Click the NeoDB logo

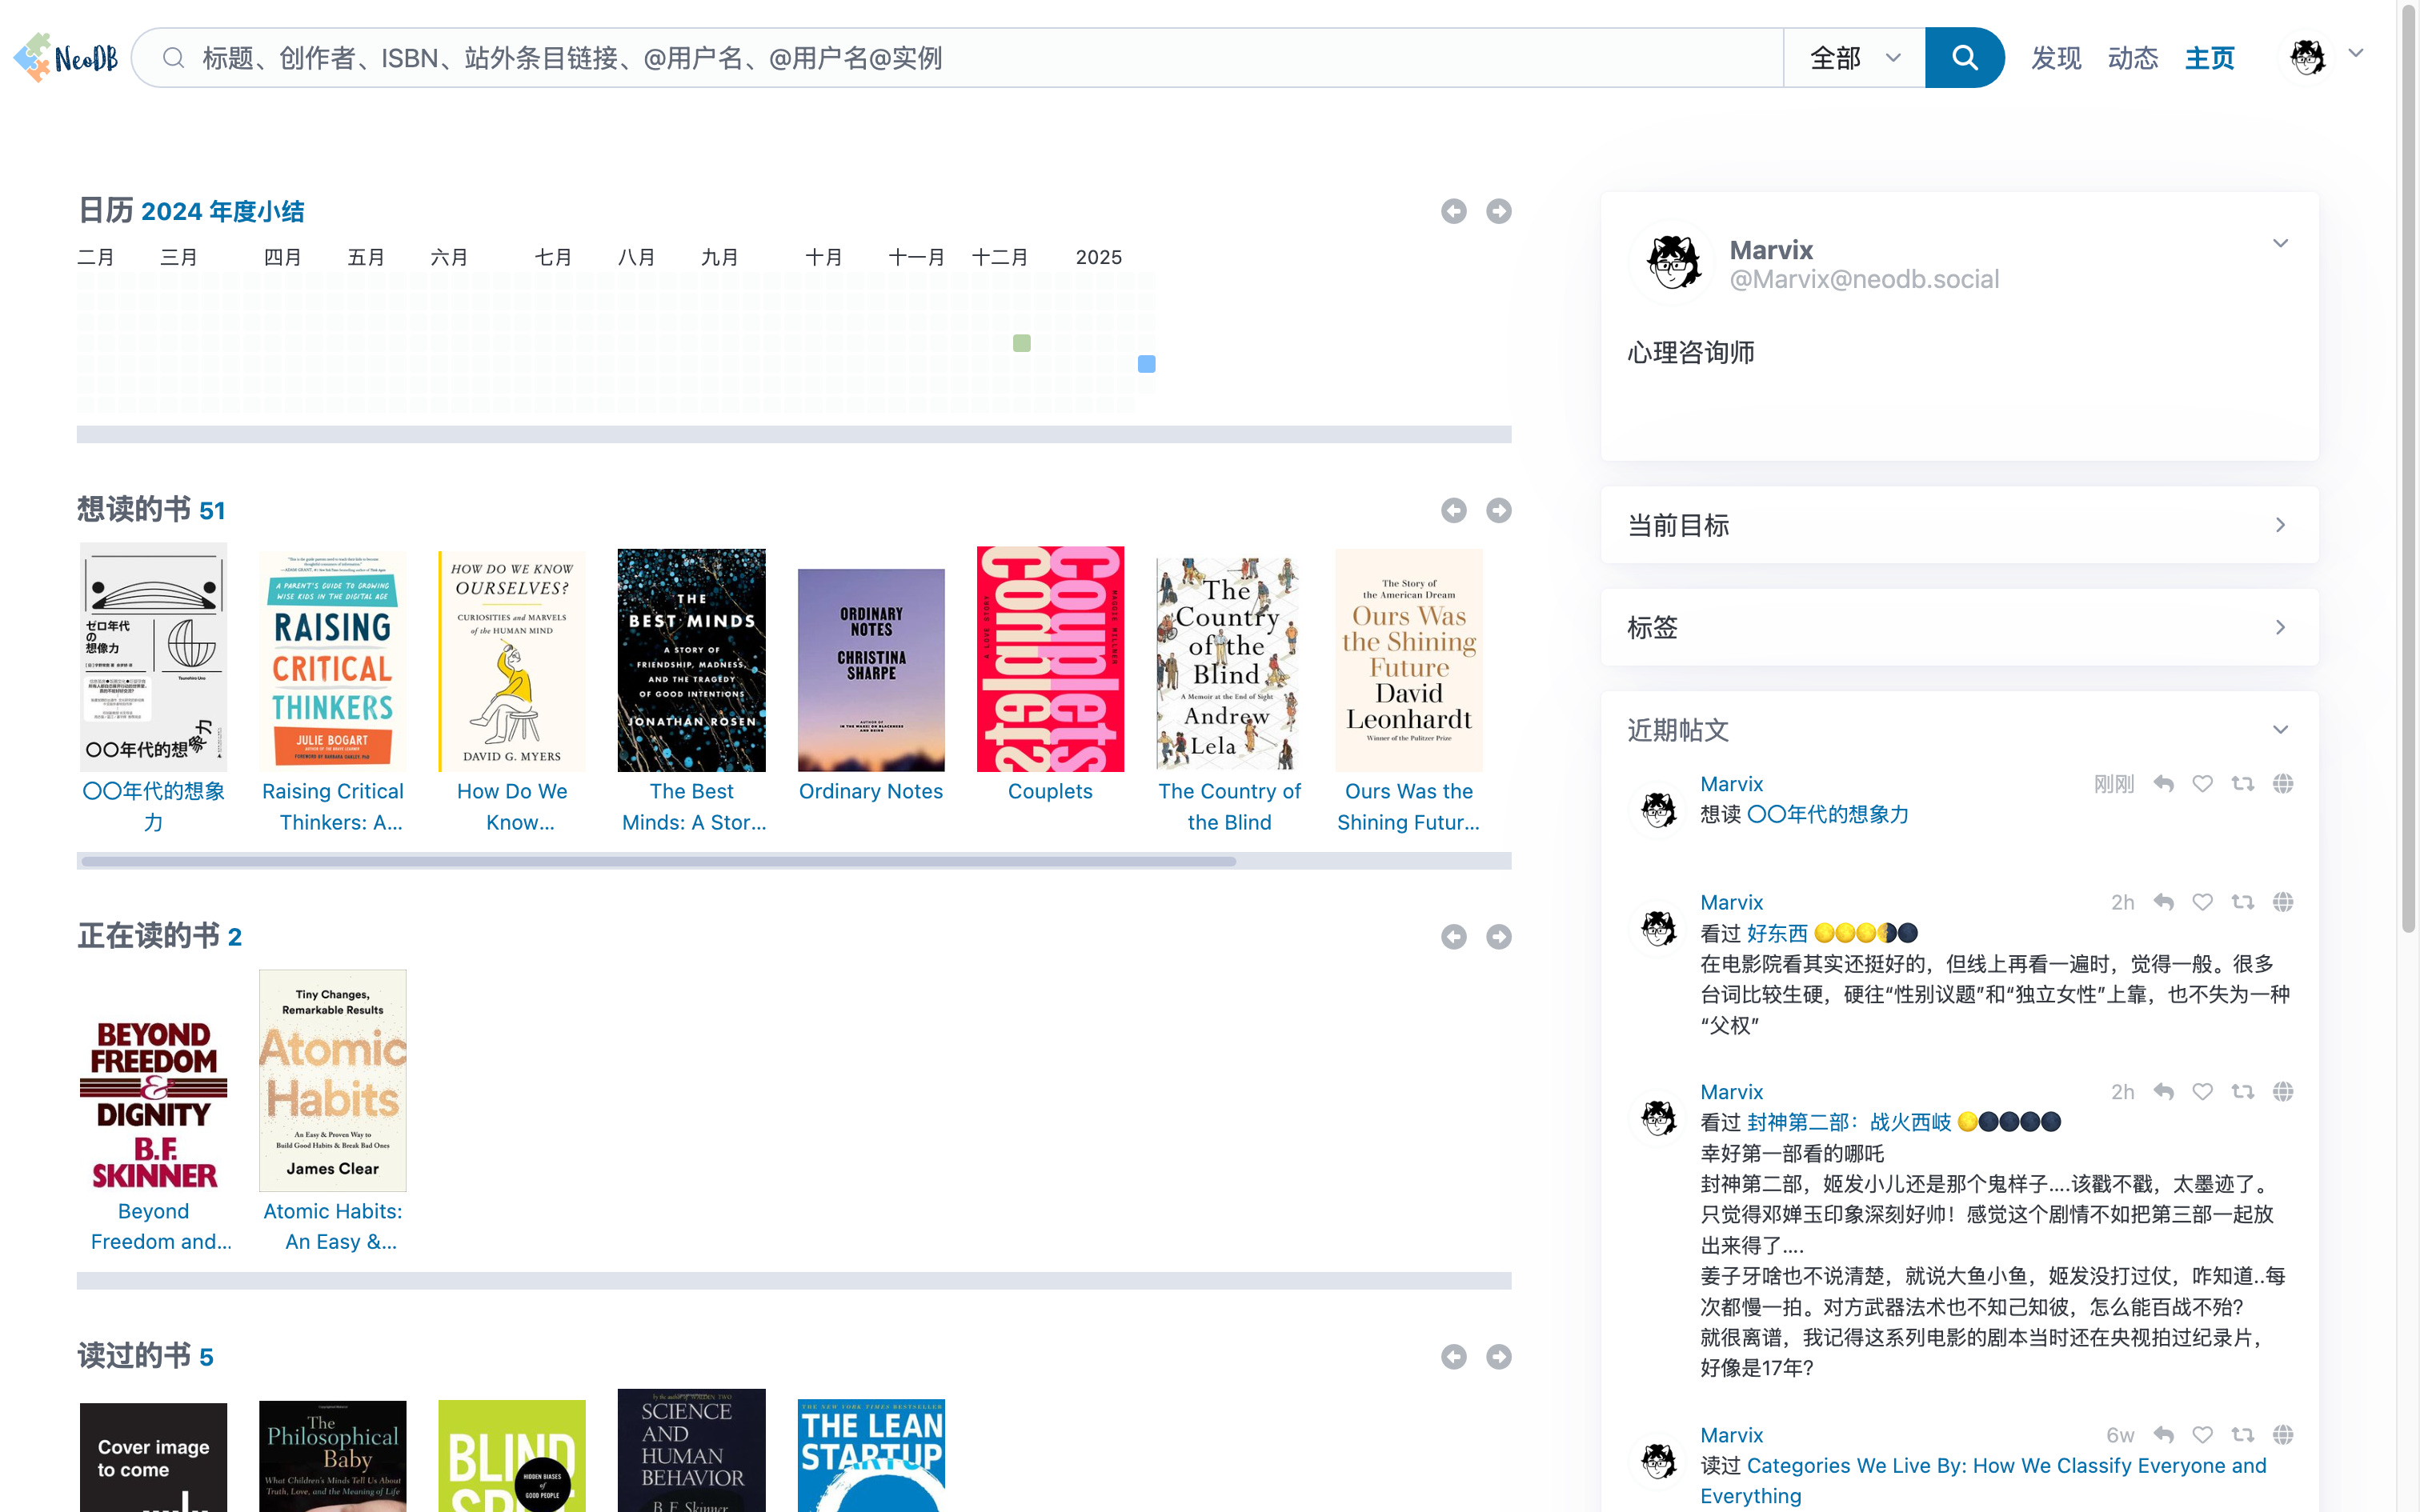coord(66,58)
